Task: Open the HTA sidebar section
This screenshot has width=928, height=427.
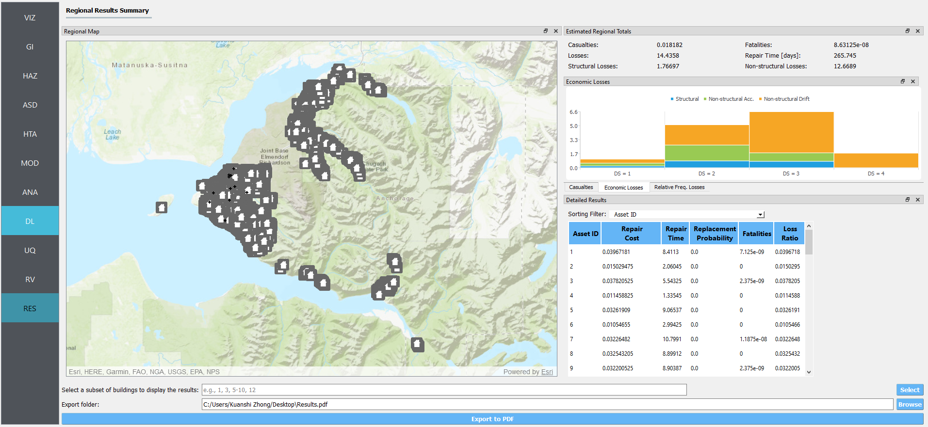Action: 30,134
